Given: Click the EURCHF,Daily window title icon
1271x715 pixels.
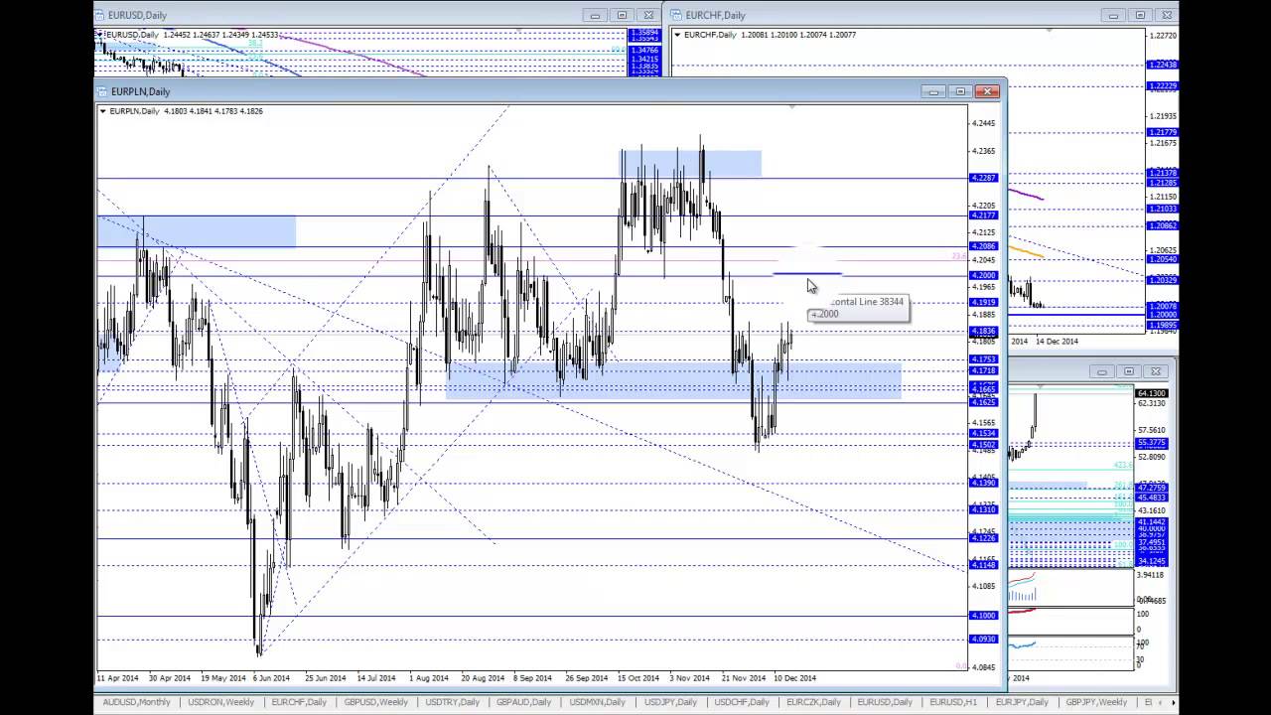Looking at the screenshot, I should (677, 15).
